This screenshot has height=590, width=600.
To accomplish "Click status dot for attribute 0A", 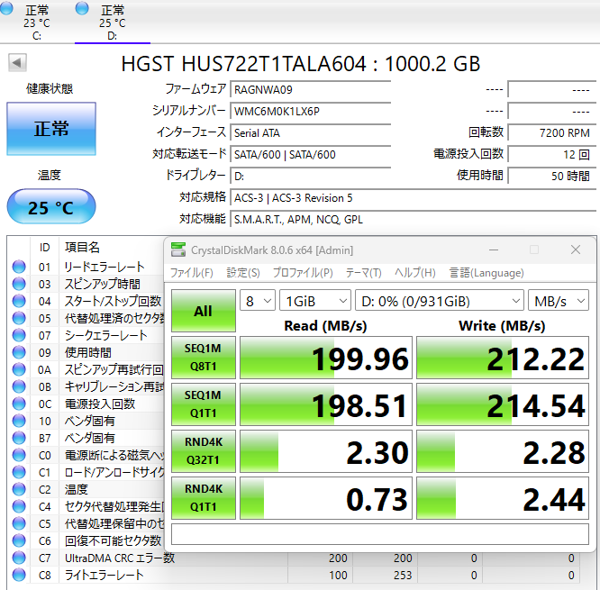I will [x=19, y=369].
